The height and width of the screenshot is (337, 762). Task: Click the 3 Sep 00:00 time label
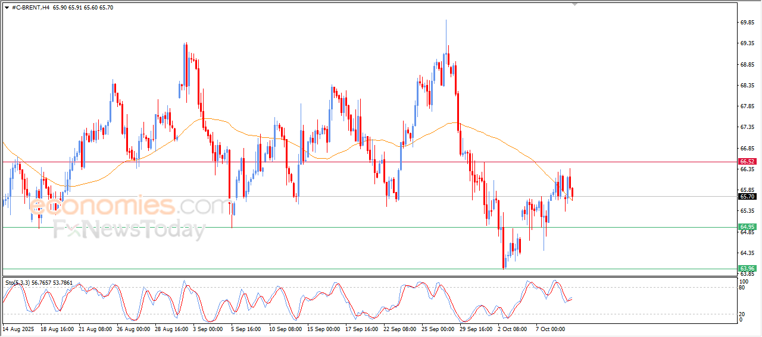[x=207, y=328]
